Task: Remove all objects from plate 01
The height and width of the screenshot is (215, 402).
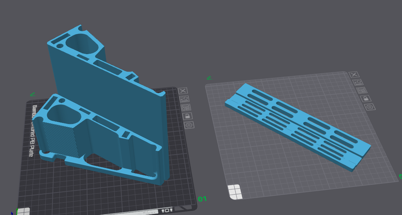Action: coord(183,91)
